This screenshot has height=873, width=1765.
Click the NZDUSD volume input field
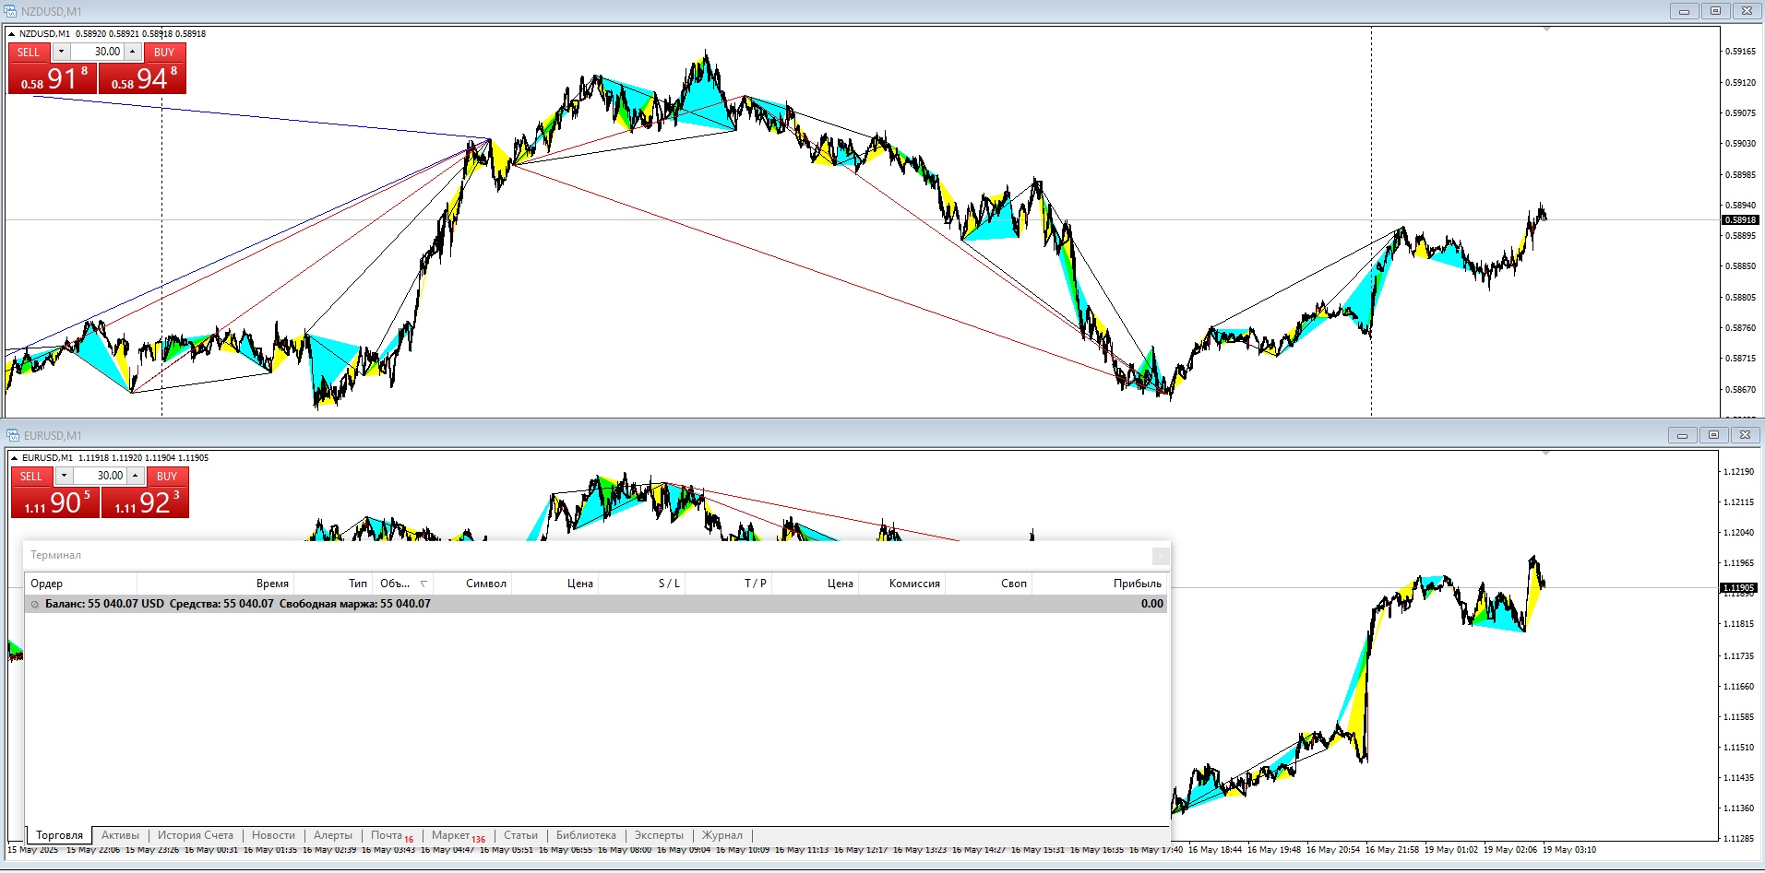(98, 52)
